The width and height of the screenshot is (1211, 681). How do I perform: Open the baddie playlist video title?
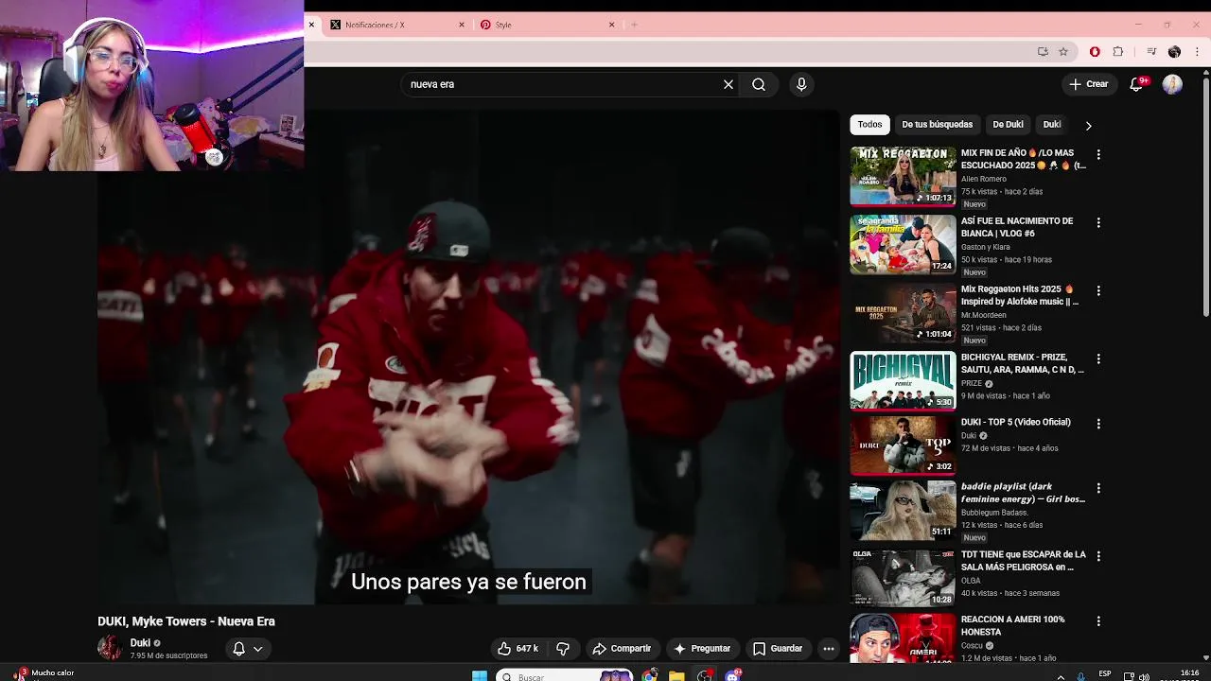(1023, 493)
